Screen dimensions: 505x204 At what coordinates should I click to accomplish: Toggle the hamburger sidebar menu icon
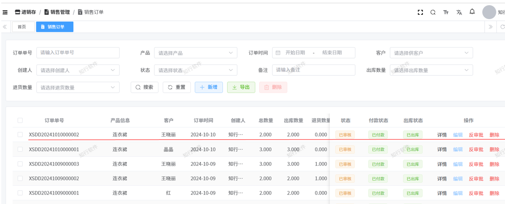tap(5, 12)
